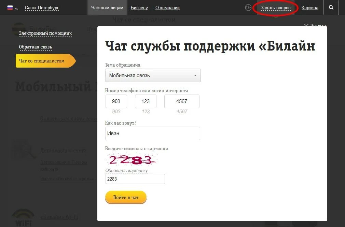345x227 pixels.
Task: Focus the phone field with 123
Action: tap(146, 101)
